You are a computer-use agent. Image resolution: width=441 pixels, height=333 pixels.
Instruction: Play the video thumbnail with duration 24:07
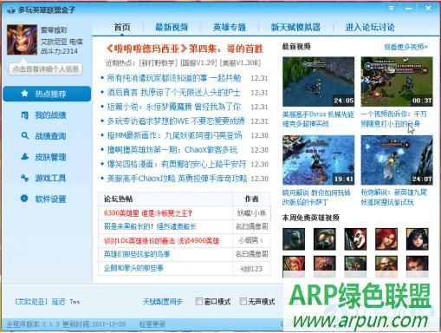(x=397, y=160)
